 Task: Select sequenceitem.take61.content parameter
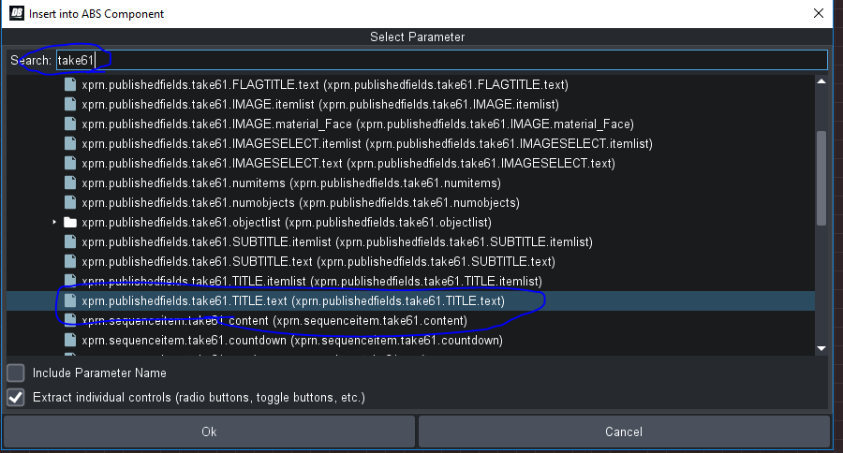[274, 321]
